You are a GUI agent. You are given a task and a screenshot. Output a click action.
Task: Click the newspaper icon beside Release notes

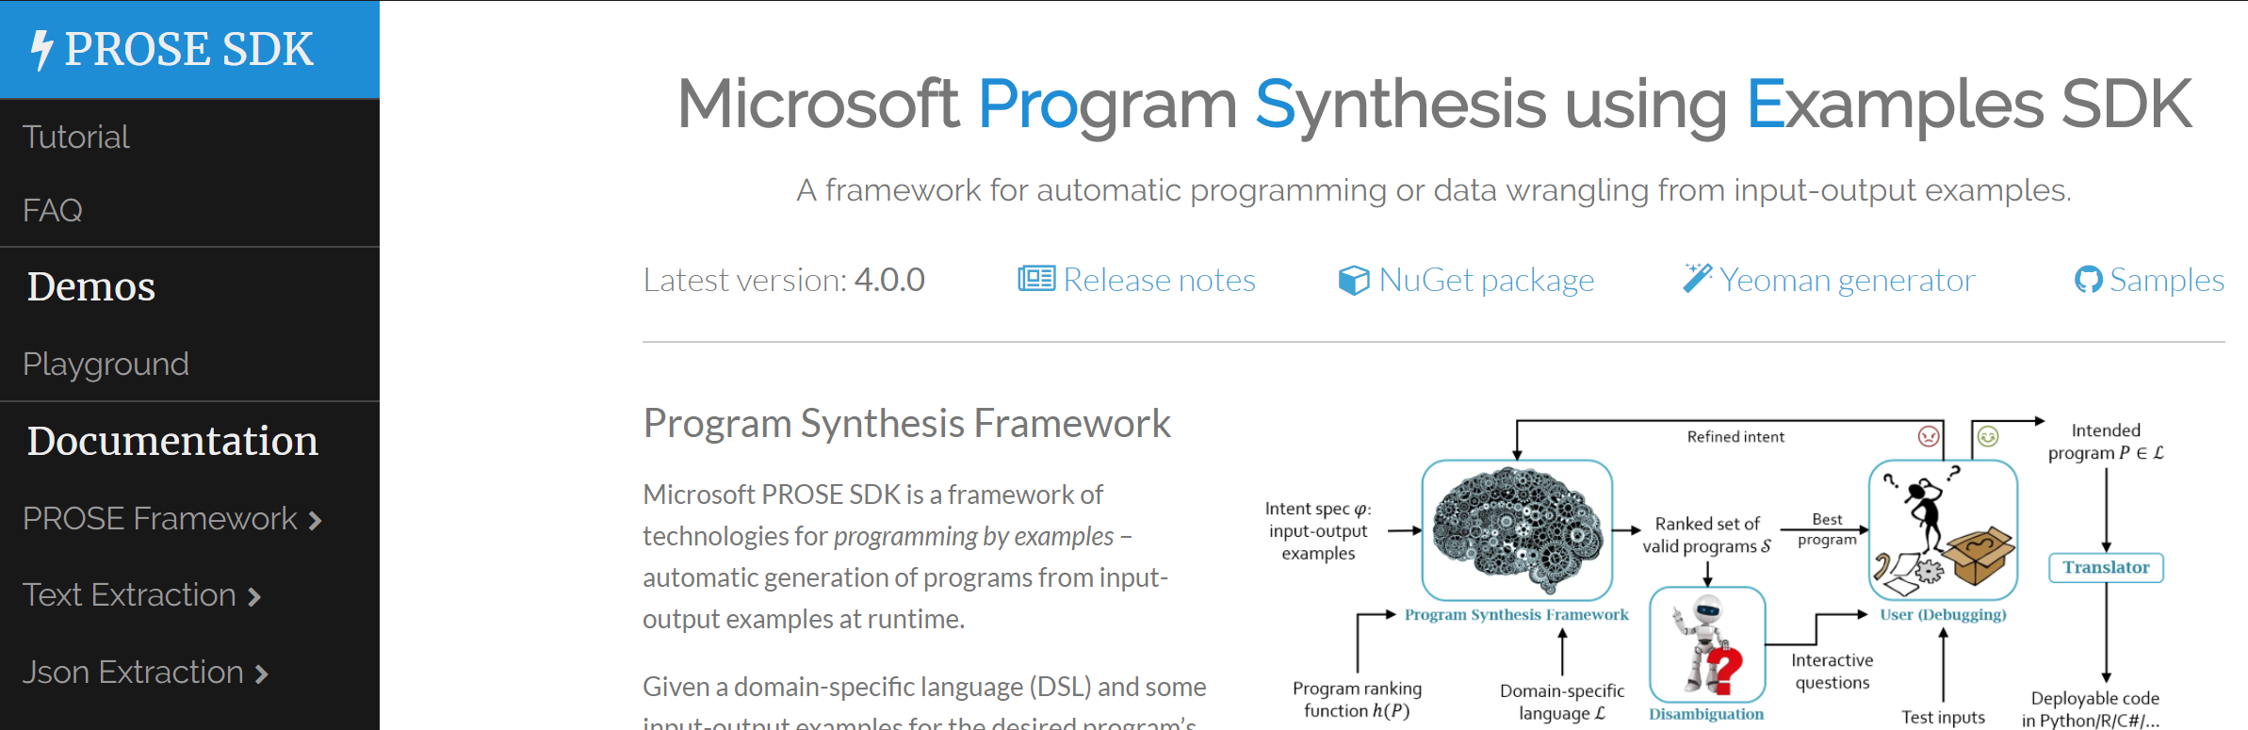[x=1036, y=279]
